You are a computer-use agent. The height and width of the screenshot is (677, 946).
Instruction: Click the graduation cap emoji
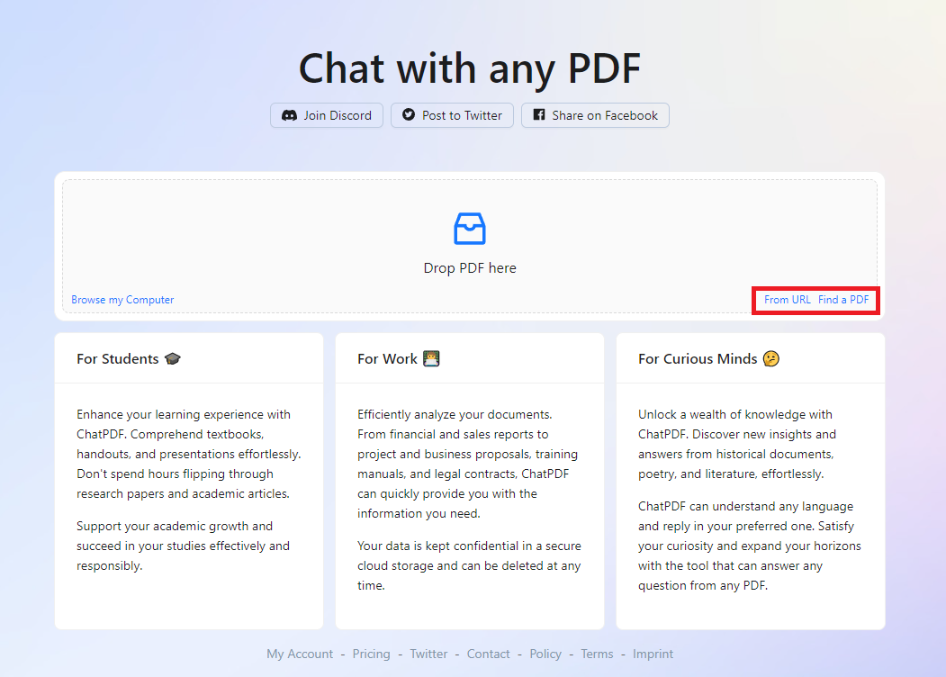point(173,359)
